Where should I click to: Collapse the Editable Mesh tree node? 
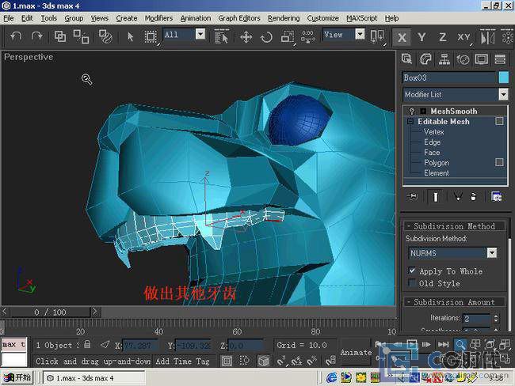[x=410, y=121]
